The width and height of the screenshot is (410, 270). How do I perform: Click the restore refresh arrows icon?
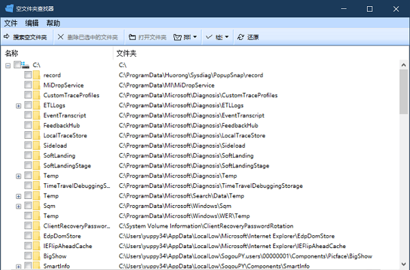pos(241,37)
